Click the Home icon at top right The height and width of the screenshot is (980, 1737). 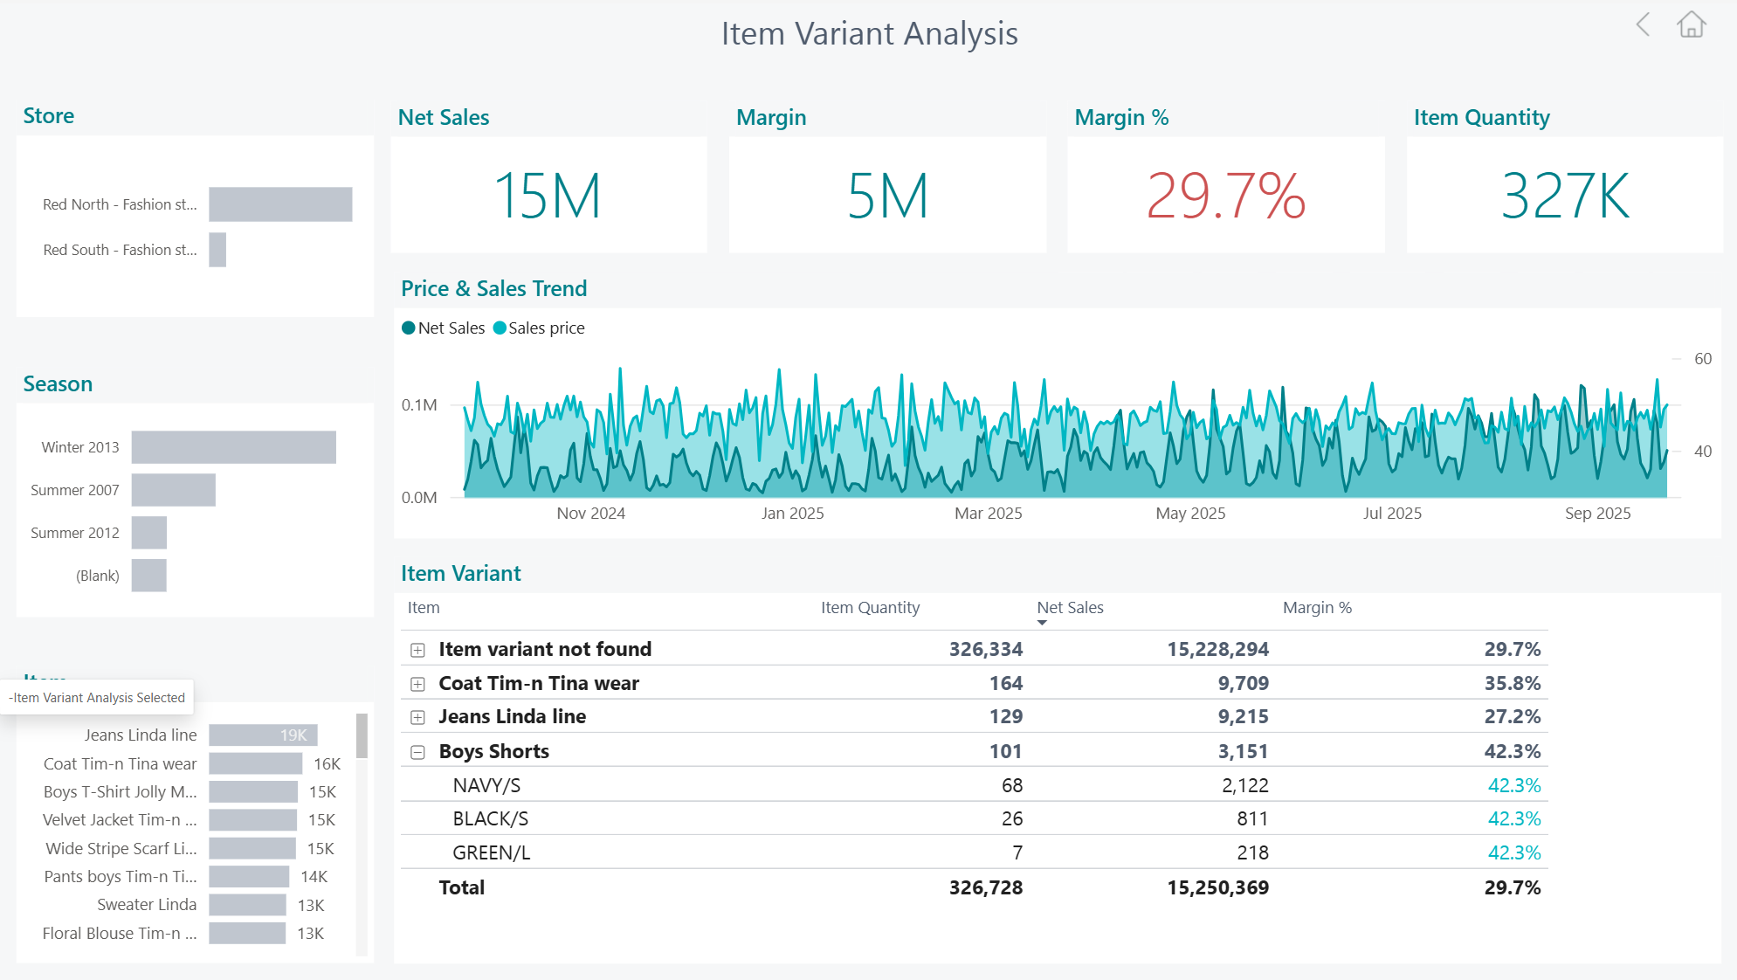tap(1691, 24)
